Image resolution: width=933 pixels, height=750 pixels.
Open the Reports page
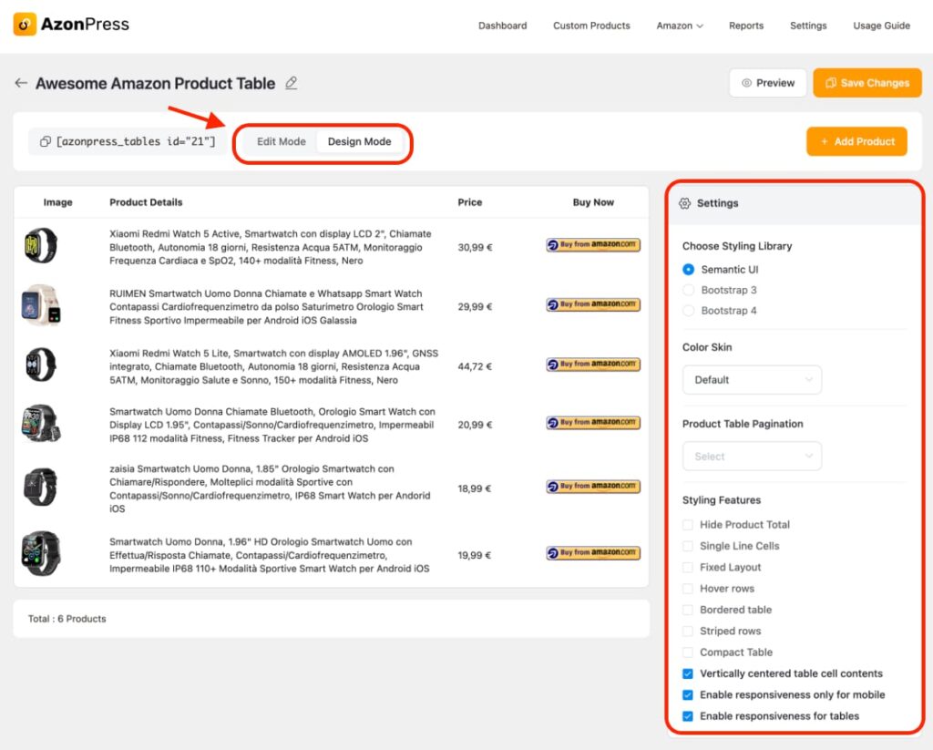pyautogui.click(x=746, y=26)
